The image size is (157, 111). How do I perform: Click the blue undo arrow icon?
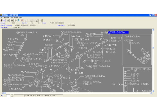(5, 20)
